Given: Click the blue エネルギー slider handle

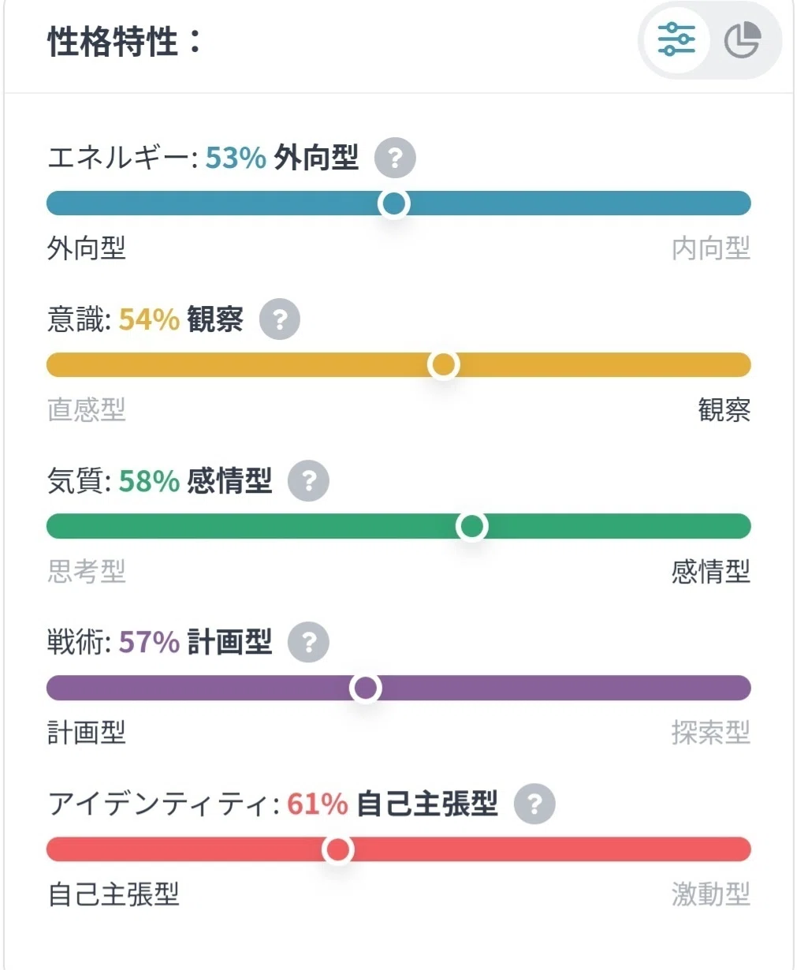Looking at the screenshot, I should (393, 203).
